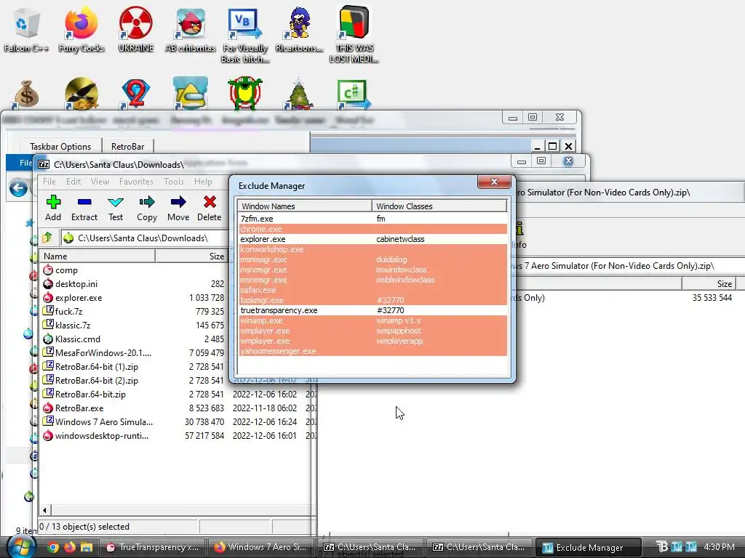Click the C# desktop shortcut icon
745x558 pixels.
pyautogui.click(x=354, y=94)
